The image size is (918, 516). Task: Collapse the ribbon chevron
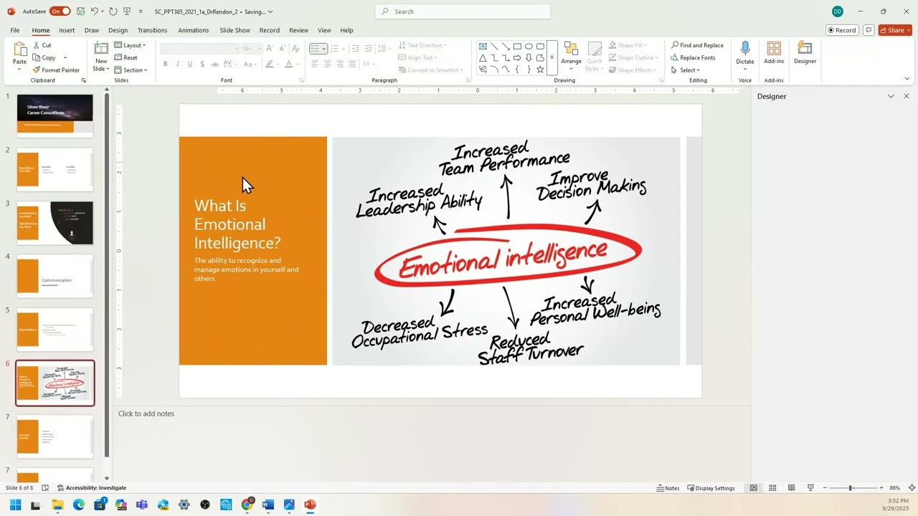click(x=907, y=79)
